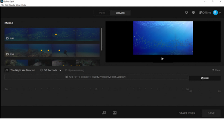This screenshot has height=119, width=224.
Task: Open the File menu
Action: click(2, 5)
